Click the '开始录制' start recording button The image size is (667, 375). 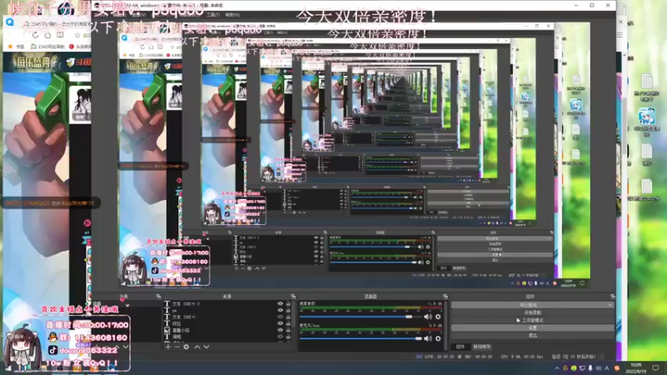(533, 312)
